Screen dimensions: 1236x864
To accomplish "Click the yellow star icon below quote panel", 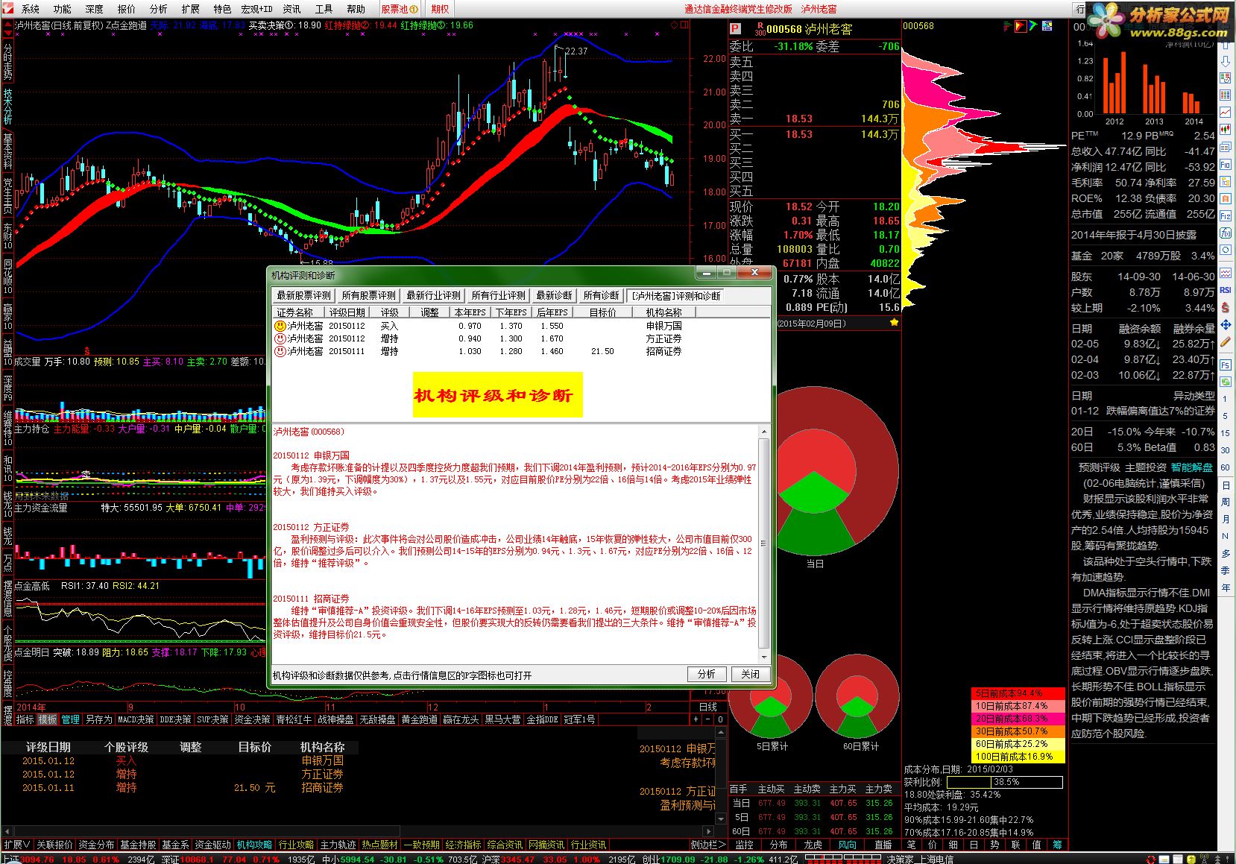I will pos(894,323).
